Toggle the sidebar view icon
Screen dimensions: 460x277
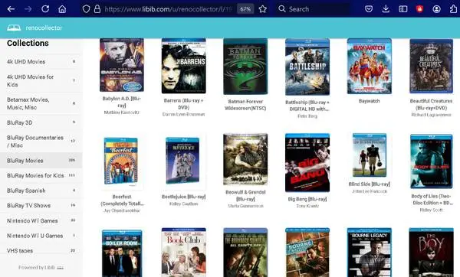click(x=403, y=9)
